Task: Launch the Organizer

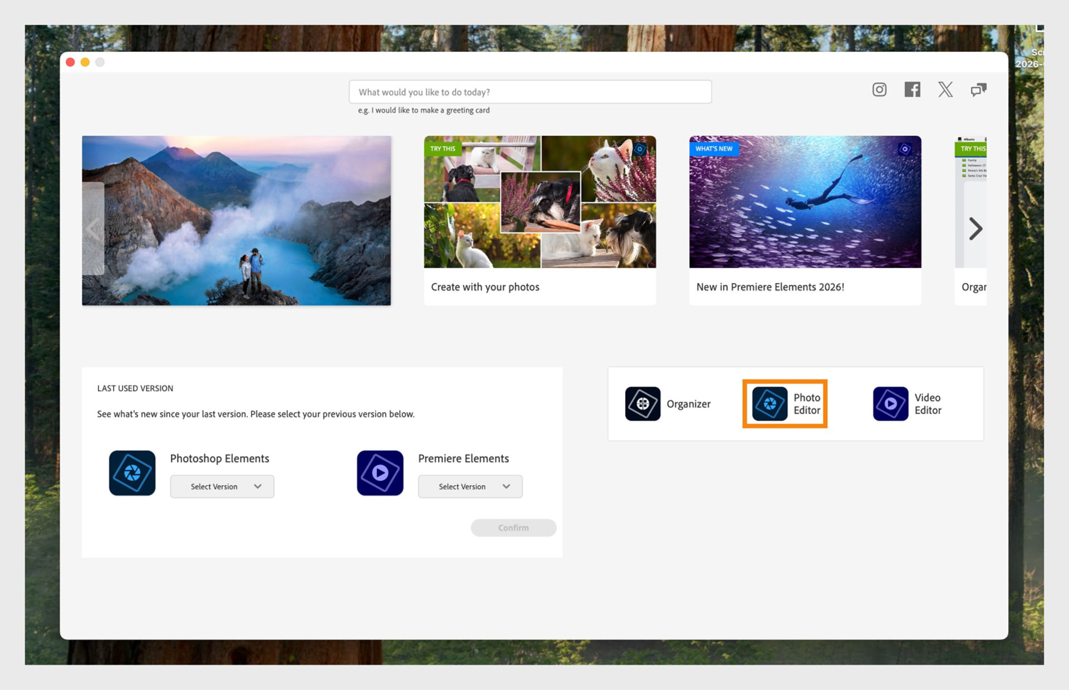Action: [x=670, y=403]
